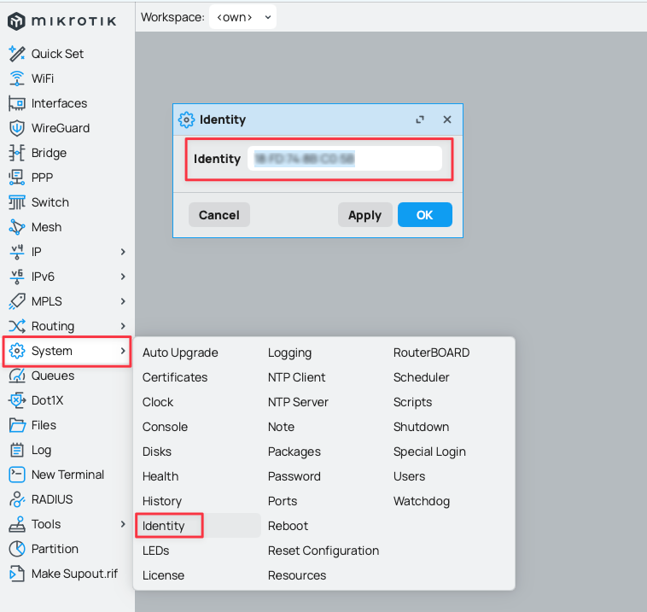Select License menu entry
The width and height of the screenshot is (647, 612).
tap(163, 575)
